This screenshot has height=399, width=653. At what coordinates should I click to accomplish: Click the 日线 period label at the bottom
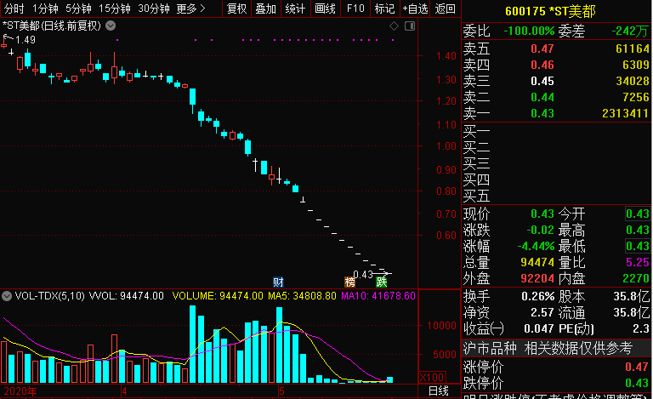[x=439, y=391]
